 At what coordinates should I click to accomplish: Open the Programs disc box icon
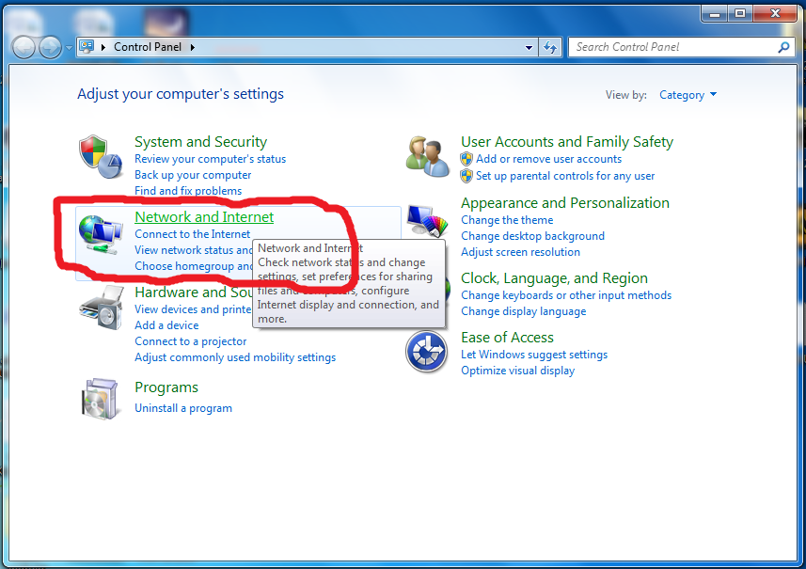click(101, 399)
